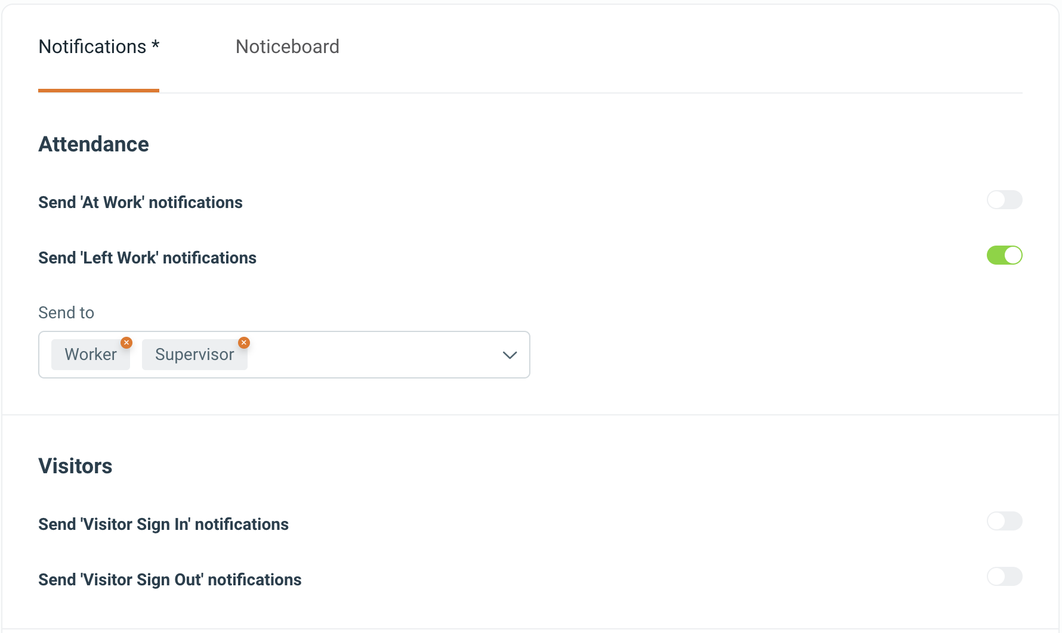Click the Attendance section heading

(94, 144)
